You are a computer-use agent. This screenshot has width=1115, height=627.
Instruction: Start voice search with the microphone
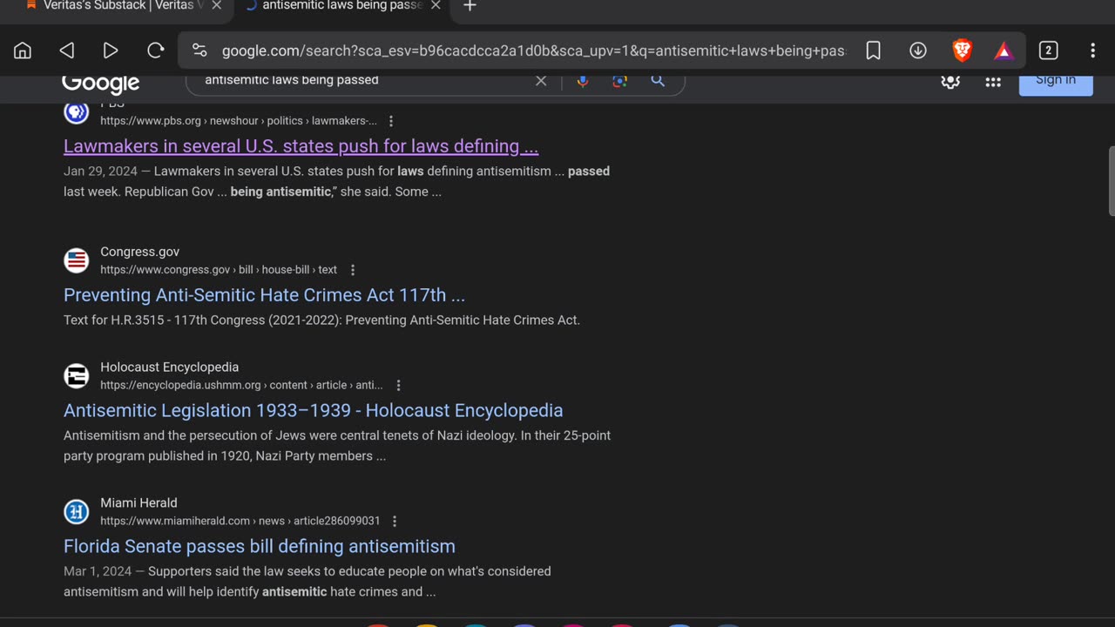pyautogui.click(x=583, y=81)
